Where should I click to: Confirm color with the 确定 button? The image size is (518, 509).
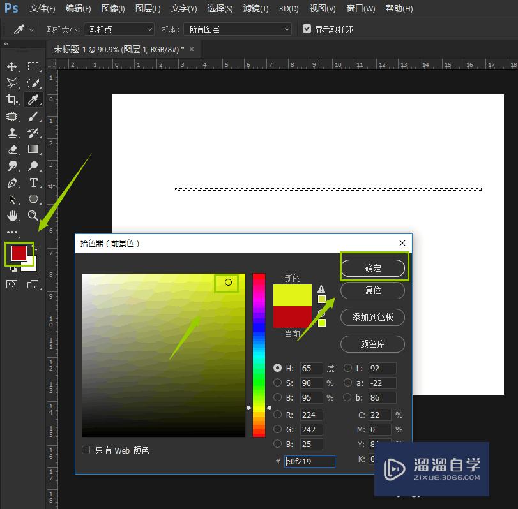coord(372,268)
